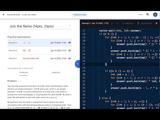Switch to the PROBLEM tab
The image size is (160, 120).
click(x=24, y=73)
